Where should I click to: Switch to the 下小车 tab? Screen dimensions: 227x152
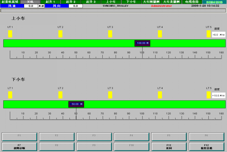(x=131, y=2)
